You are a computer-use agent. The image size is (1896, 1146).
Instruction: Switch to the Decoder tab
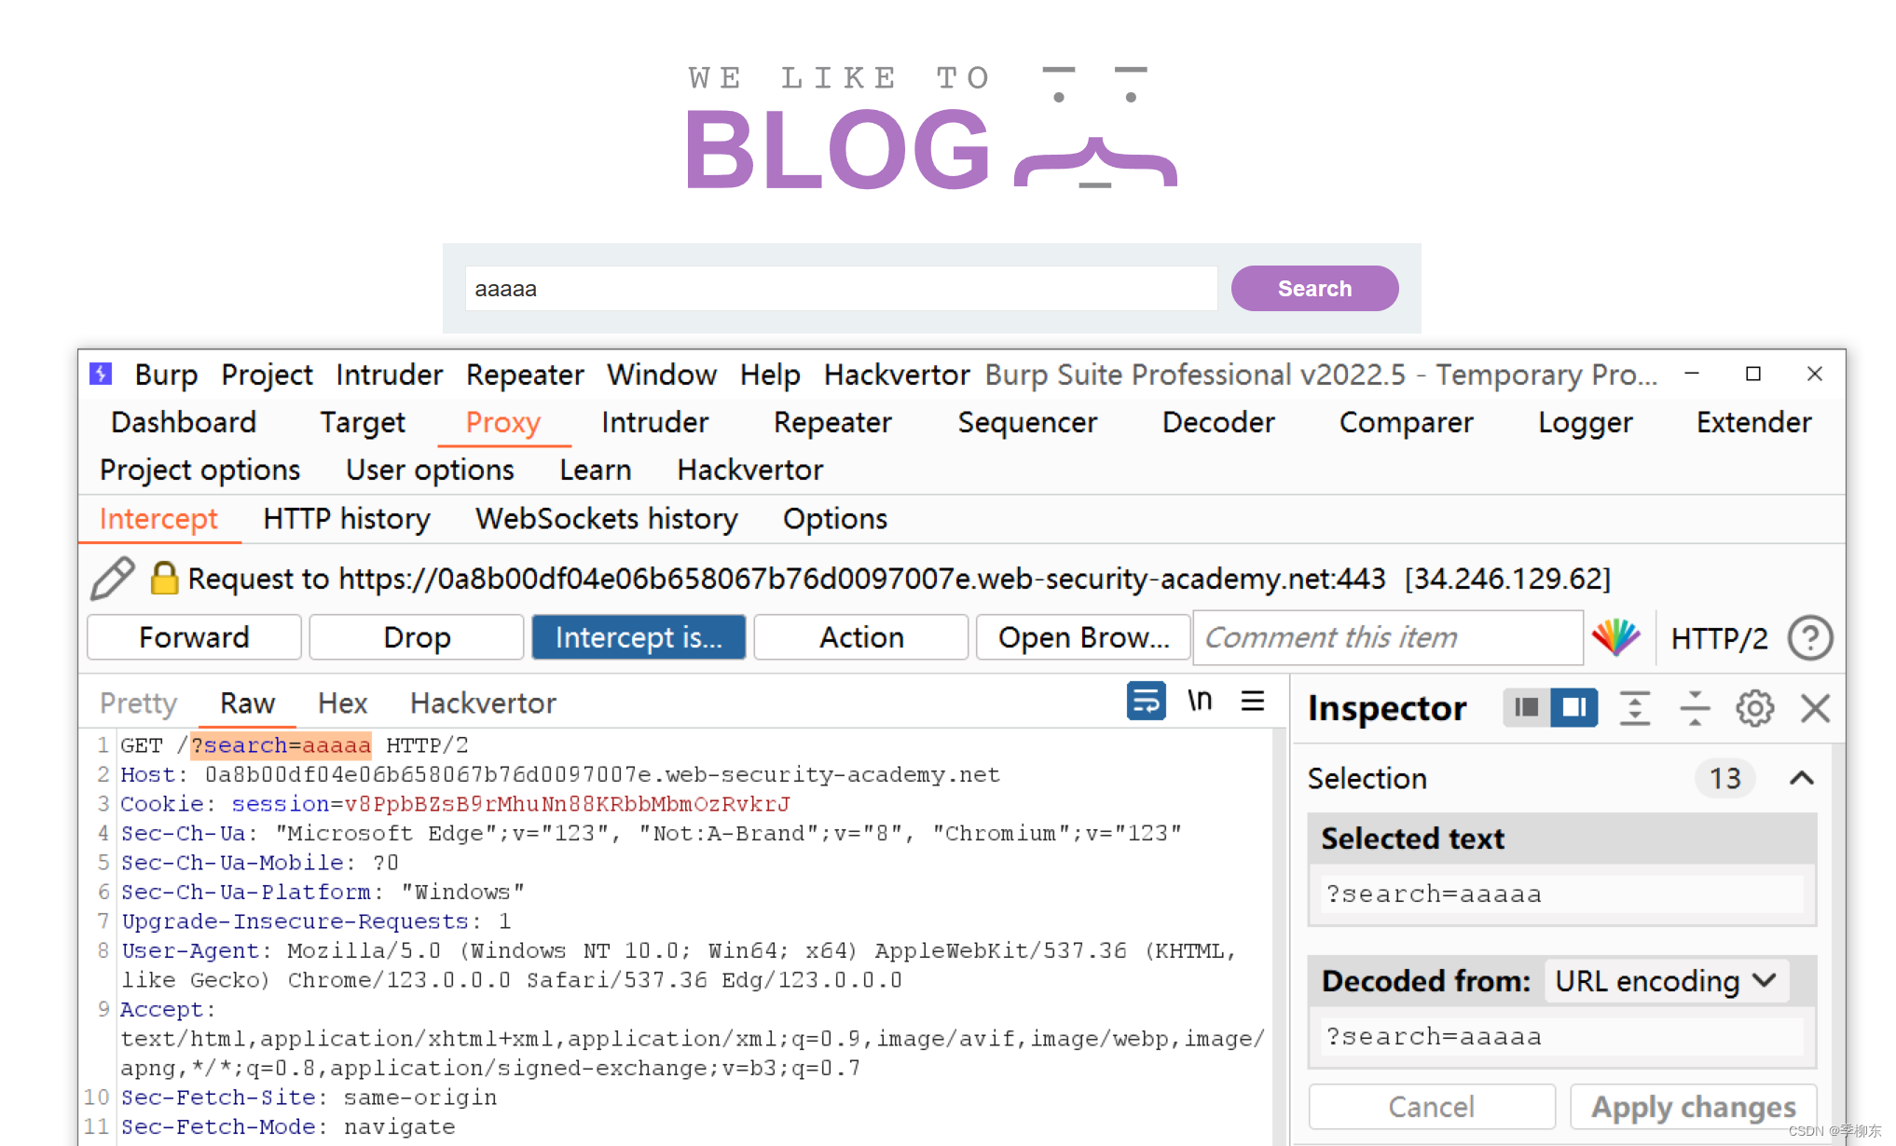pos(1218,422)
